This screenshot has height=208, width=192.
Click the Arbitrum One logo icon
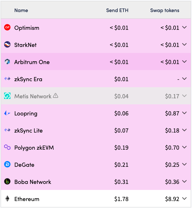(7, 62)
